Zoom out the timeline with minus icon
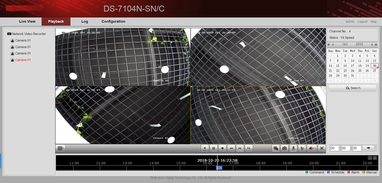 pyautogui.click(x=370, y=158)
